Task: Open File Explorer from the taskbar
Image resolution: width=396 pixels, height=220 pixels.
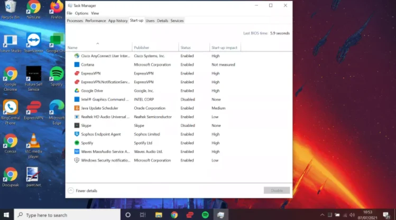Action: 159,215
